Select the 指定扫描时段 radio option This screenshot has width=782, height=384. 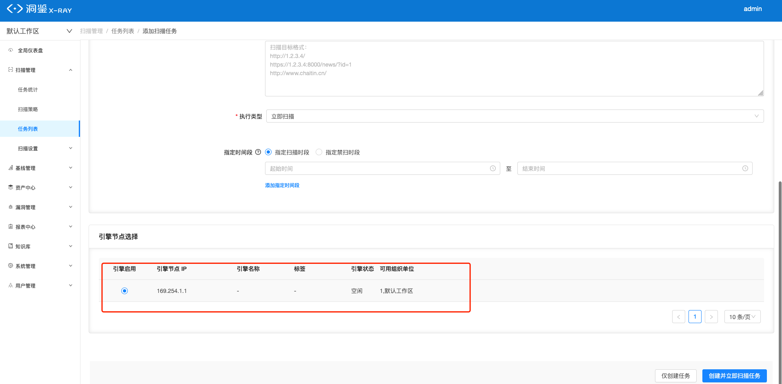click(268, 152)
